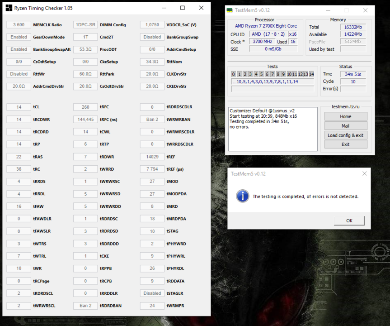This screenshot has width=390, height=326.
Task: Click OK in the TestMem5 completion dialog
Action: coord(349,221)
